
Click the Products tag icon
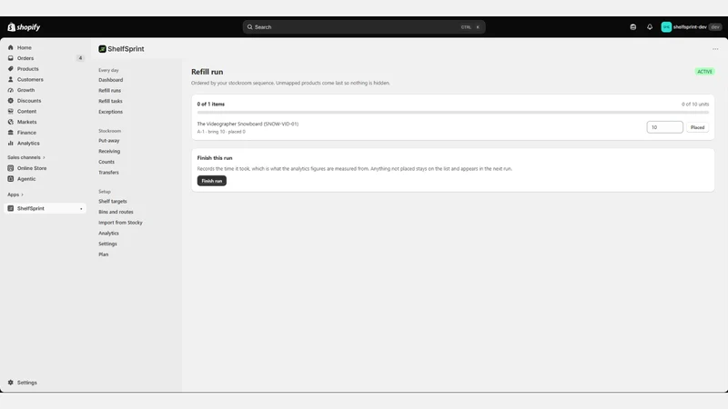tap(11, 69)
